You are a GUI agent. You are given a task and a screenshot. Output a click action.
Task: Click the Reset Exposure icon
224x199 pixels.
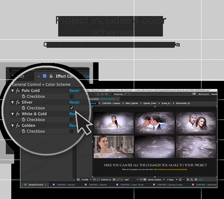196,180
